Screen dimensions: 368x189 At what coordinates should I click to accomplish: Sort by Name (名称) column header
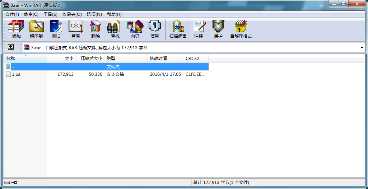[25, 58]
